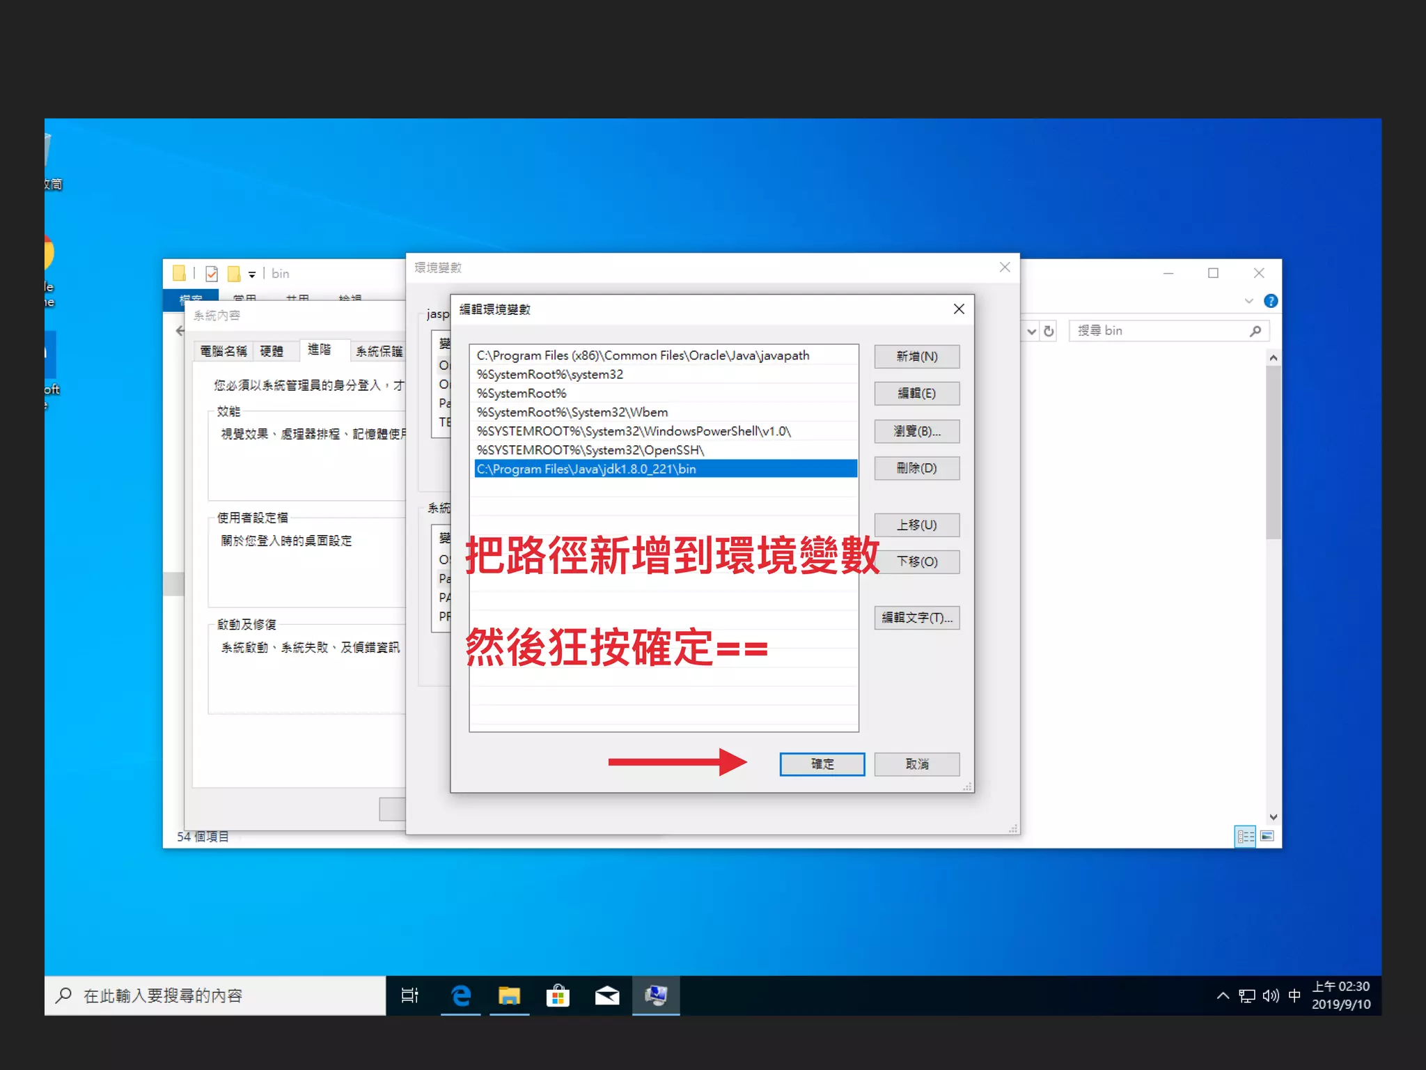
Task: Click the Explorer help question mark icon
Action: (1271, 301)
